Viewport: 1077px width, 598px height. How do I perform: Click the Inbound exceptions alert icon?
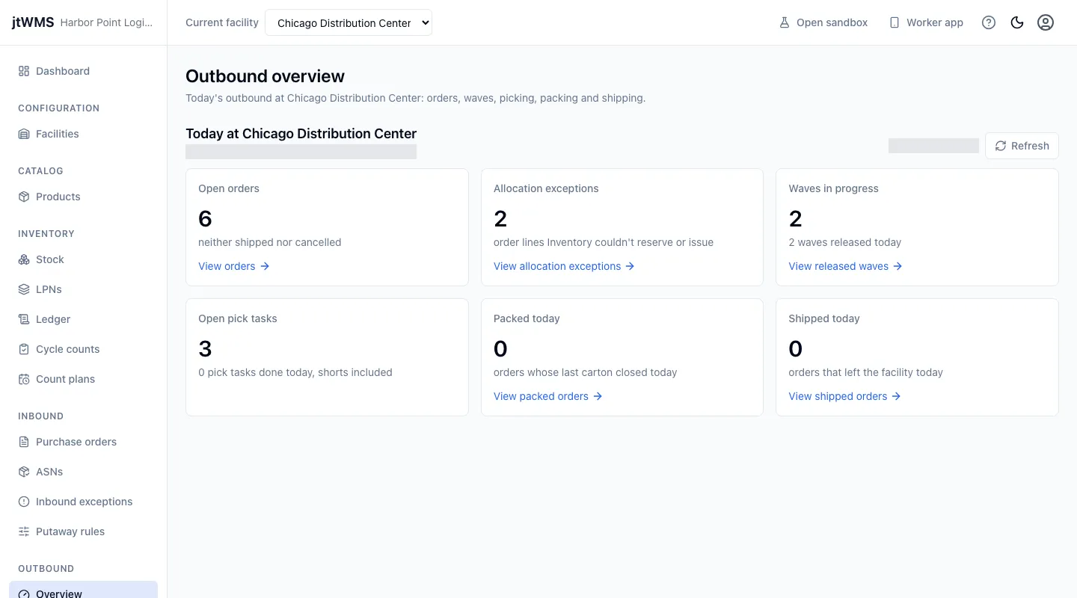point(24,502)
